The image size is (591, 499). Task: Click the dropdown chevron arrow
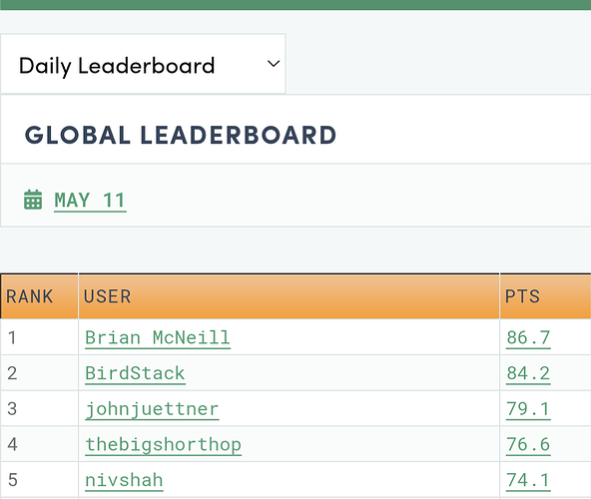pos(274,64)
